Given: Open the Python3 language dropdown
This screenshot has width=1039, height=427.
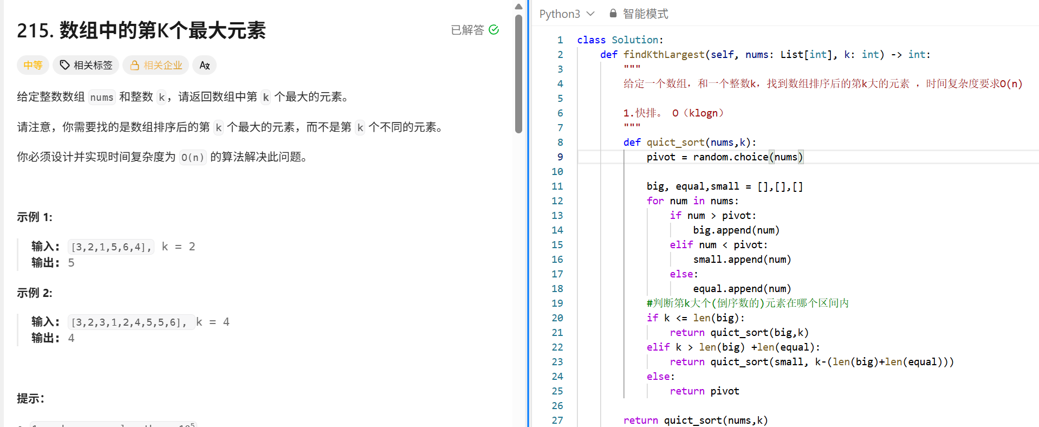Looking at the screenshot, I should [567, 14].
